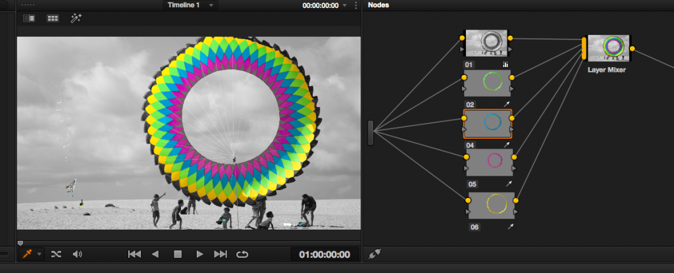Click the Layer Mixer orange input bar

(584, 48)
